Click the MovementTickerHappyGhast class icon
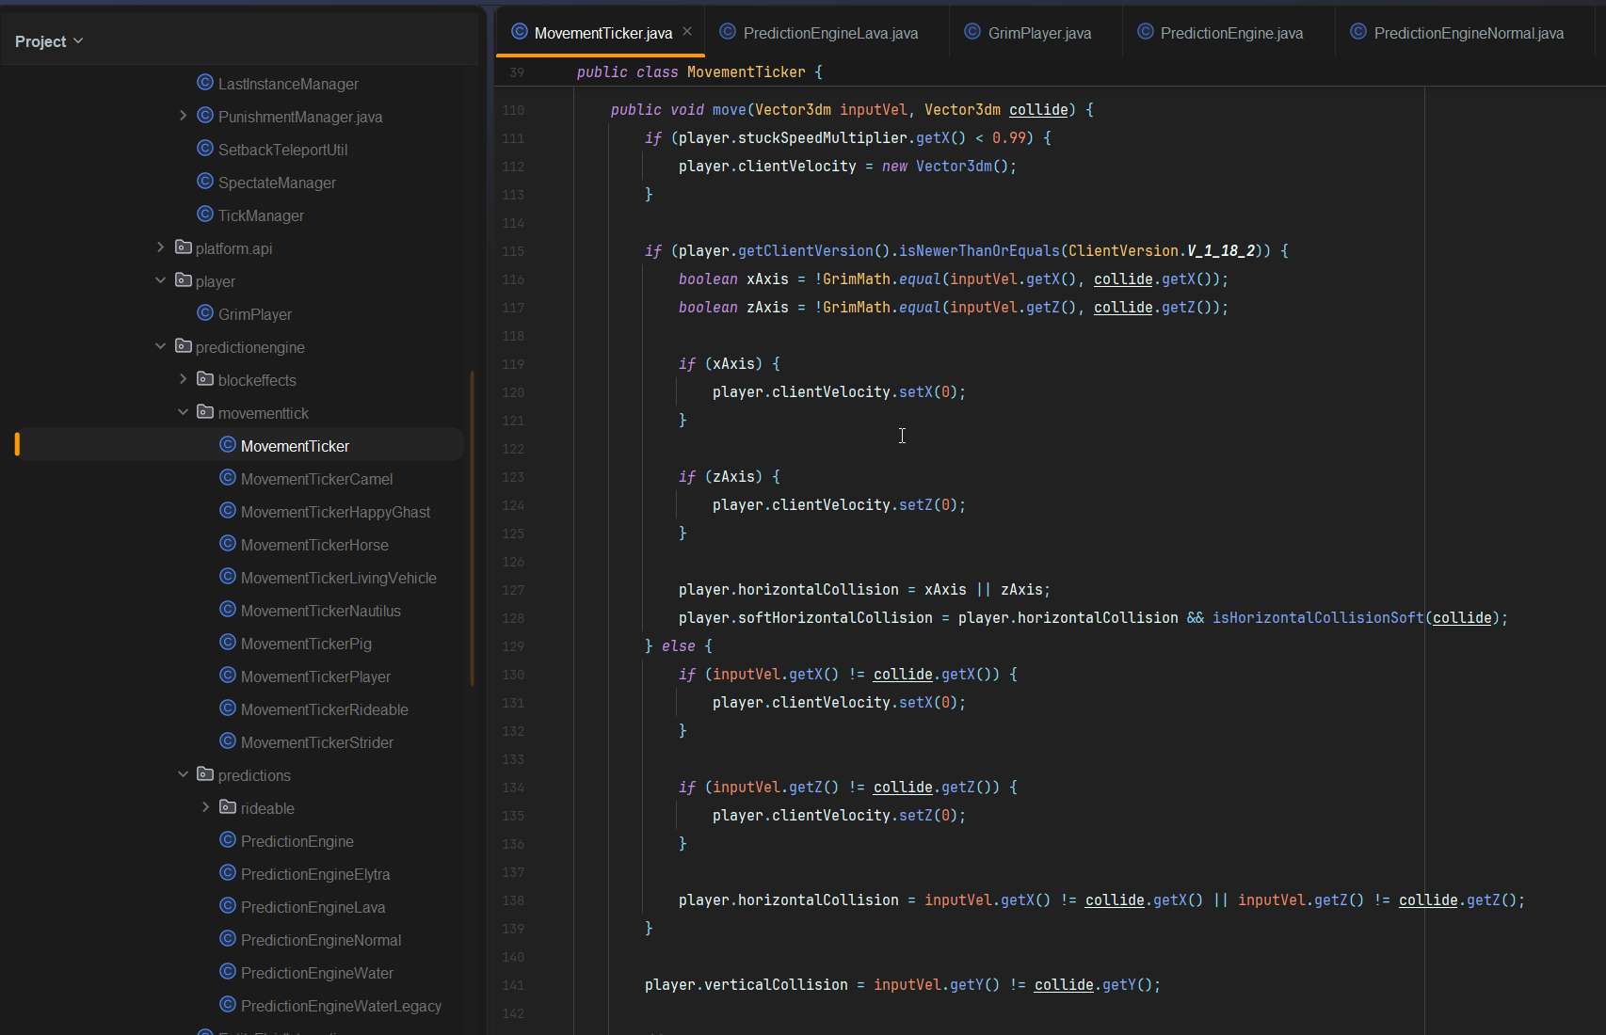Viewport: 1606px width, 1035px height. (x=228, y=511)
